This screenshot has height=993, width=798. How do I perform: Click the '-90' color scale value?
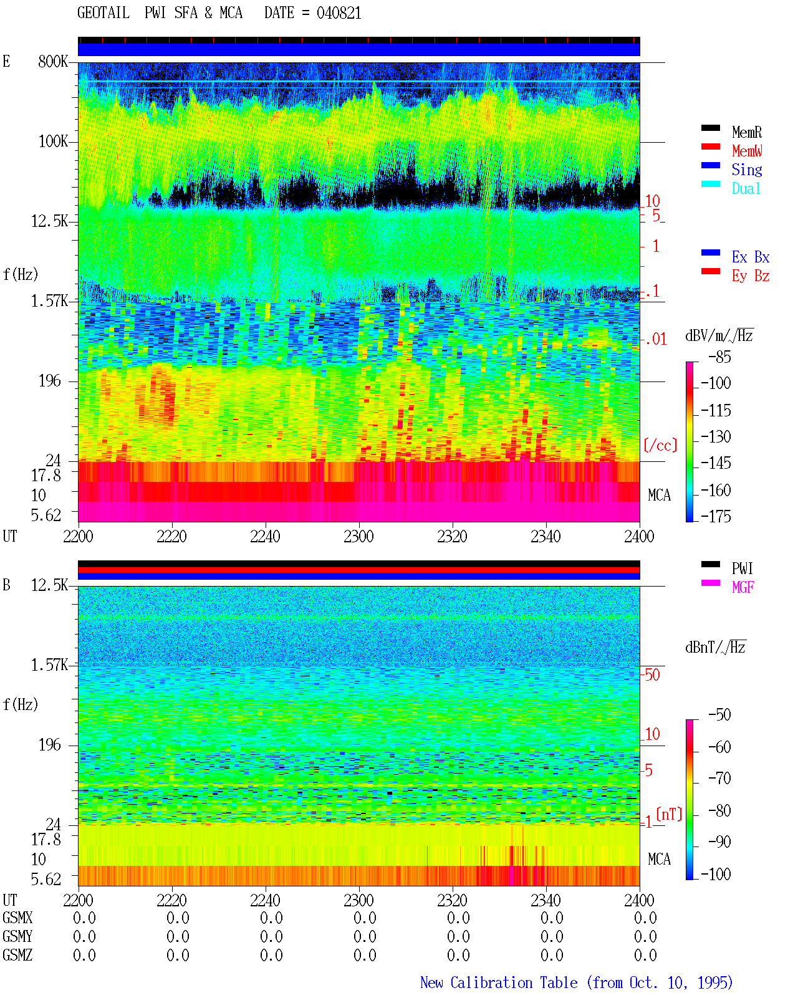[x=719, y=842]
